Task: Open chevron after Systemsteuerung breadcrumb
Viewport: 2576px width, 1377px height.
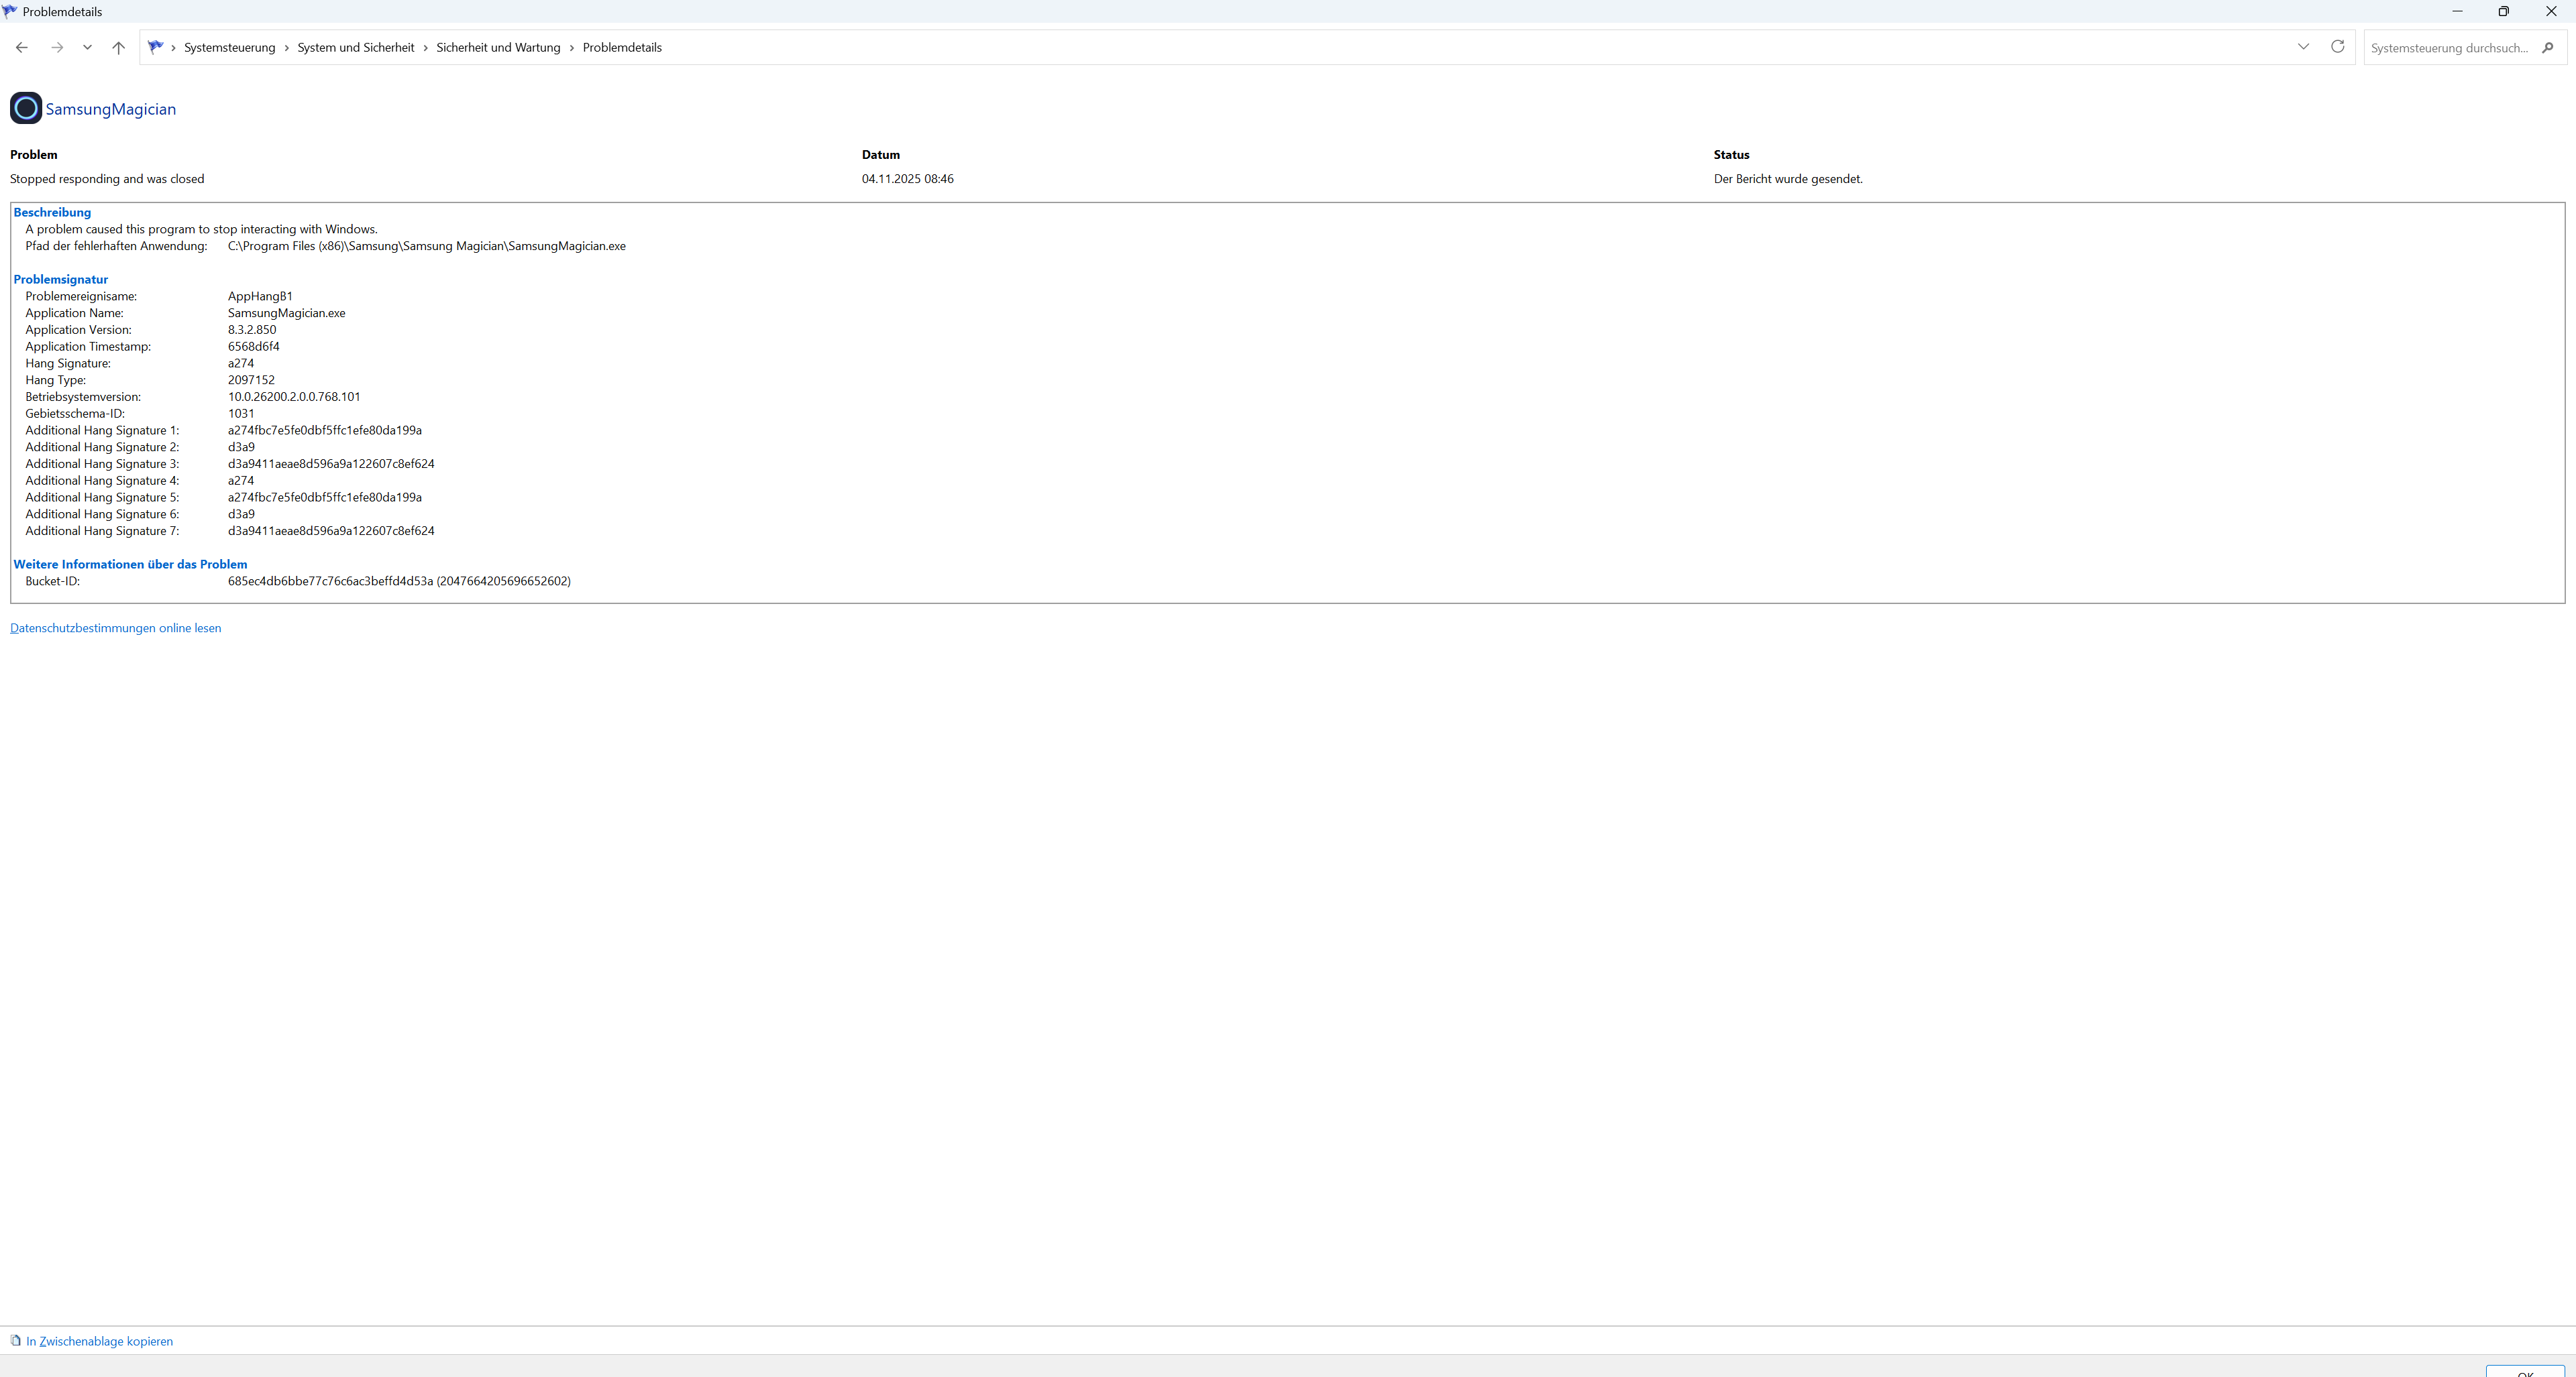Action: pos(286,48)
